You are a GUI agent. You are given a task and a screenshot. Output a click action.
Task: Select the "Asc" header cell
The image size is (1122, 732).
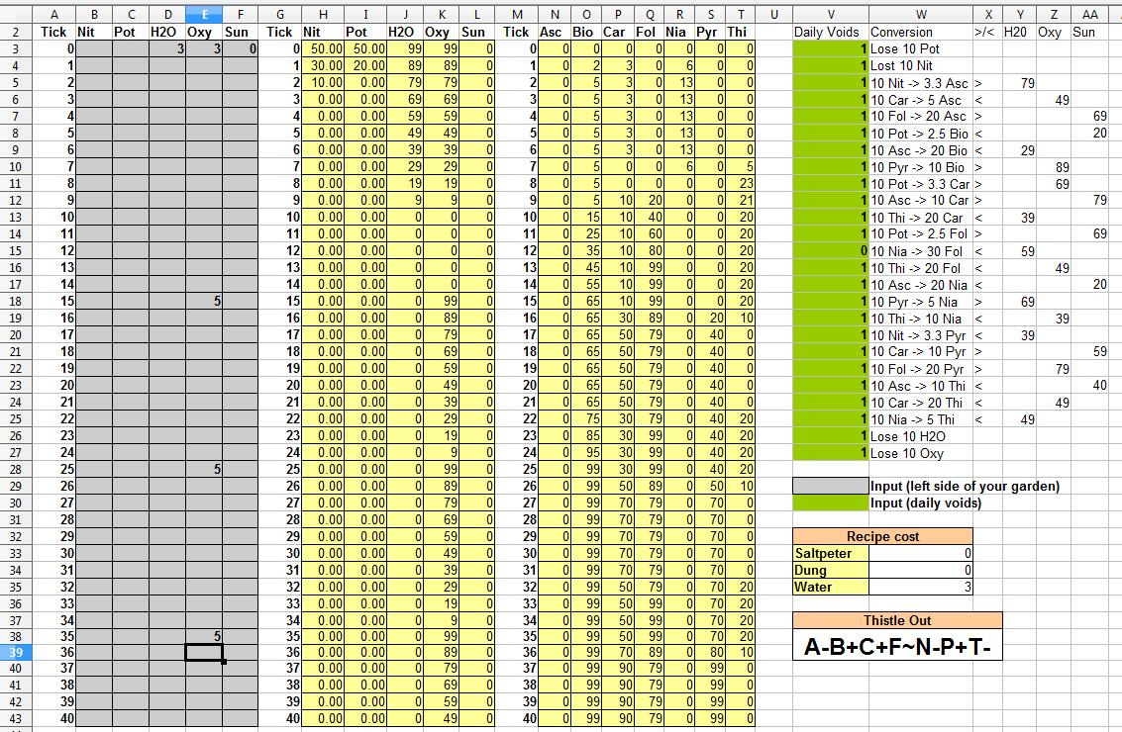(x=552, y=32)
